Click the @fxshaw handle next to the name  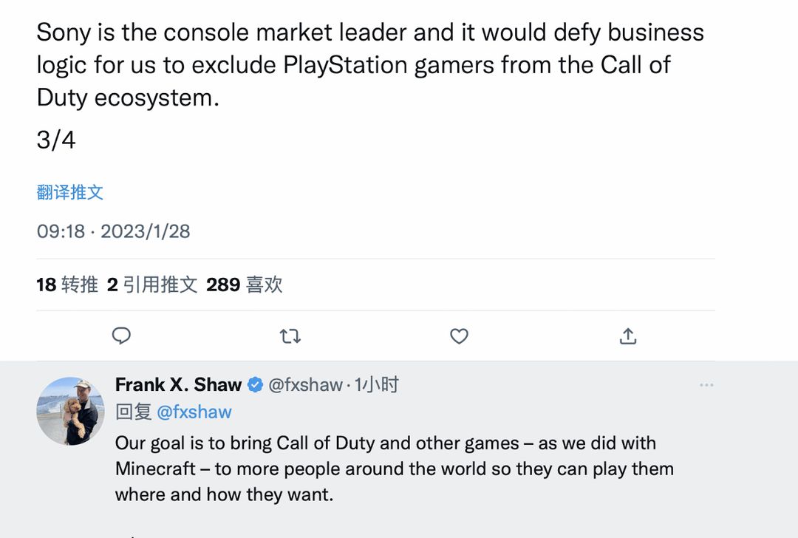305,385
